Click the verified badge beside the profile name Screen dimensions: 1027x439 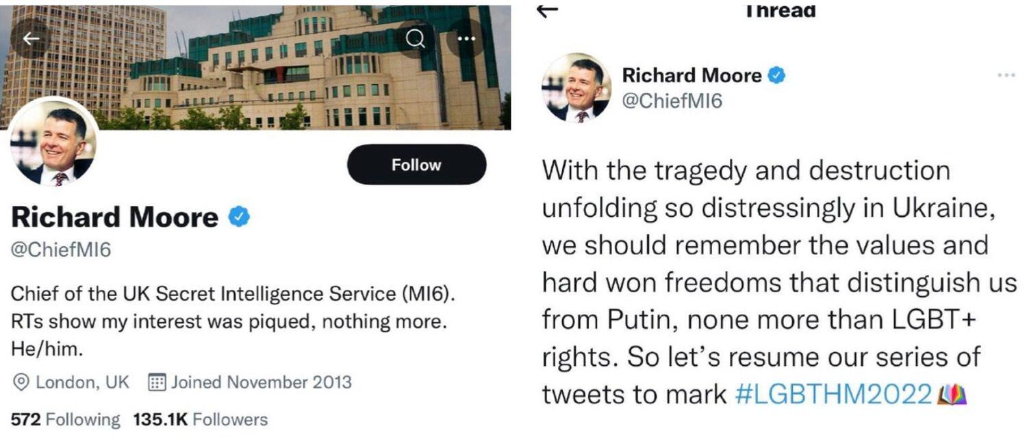point(239,217)
